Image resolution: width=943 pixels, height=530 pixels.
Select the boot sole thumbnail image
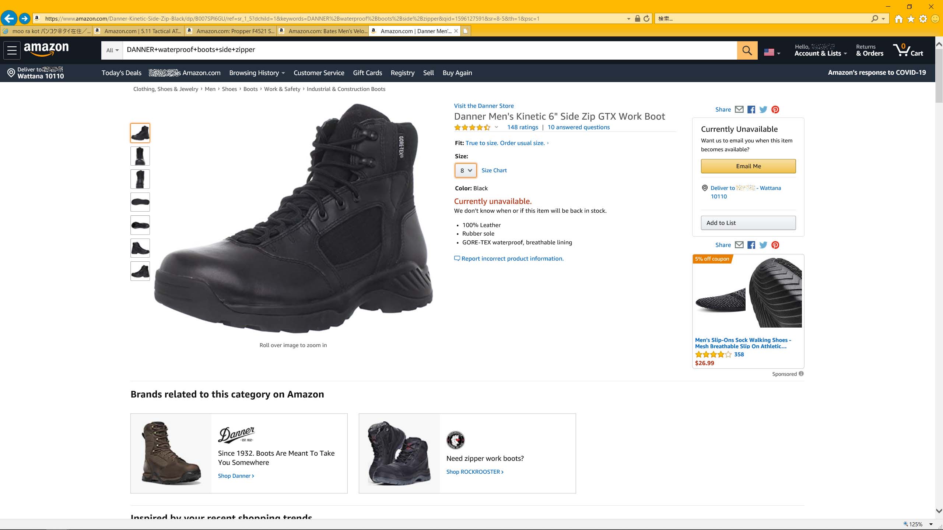pyautogui.click(x=140, y=202)
